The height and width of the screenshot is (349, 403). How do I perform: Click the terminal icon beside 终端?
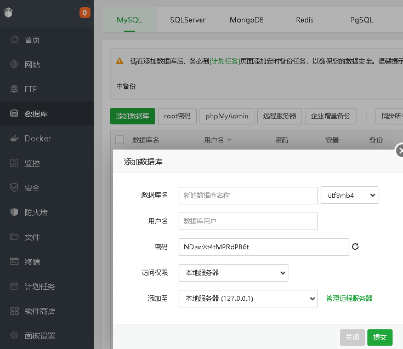14,261
